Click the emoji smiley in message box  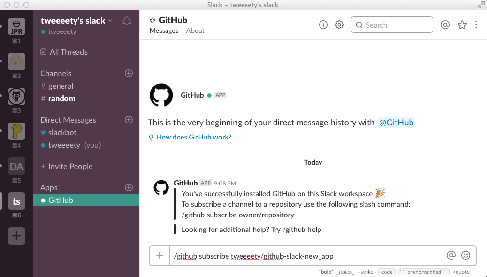466,255
